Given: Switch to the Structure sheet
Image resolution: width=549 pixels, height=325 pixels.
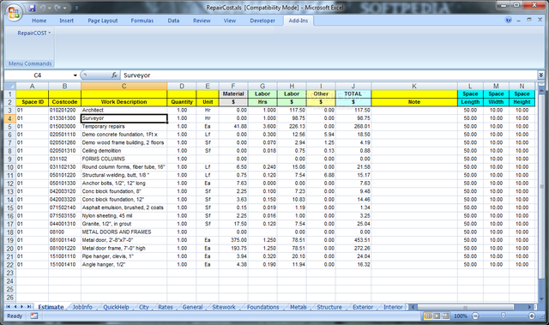Looking at the screenshot, I should (329, 307).
